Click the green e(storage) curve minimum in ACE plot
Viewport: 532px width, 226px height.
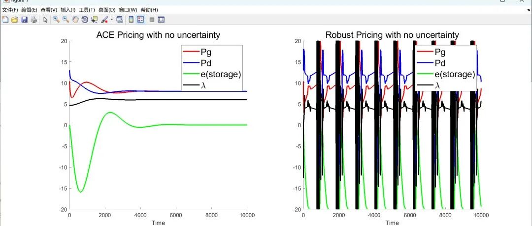80,192
